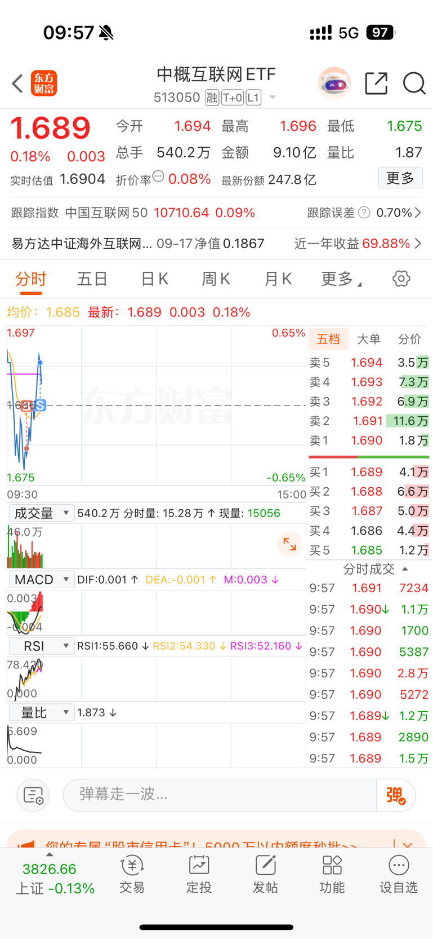
Task: Tap the T+0 tag
Action: coord(232,98)
